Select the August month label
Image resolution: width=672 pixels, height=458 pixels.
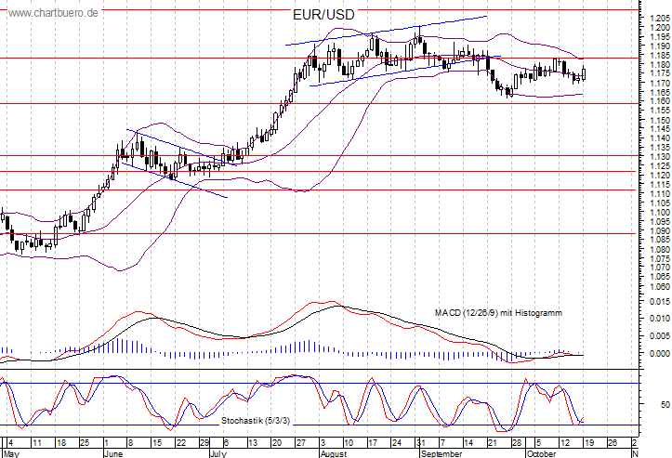pyautogui.click(x=334, y=453)
